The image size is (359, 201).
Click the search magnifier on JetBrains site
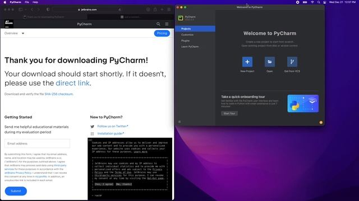coord(158,24)
